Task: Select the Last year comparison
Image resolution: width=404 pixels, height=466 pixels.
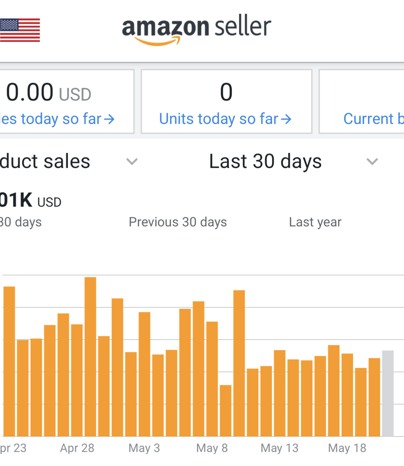Action: 315,222
